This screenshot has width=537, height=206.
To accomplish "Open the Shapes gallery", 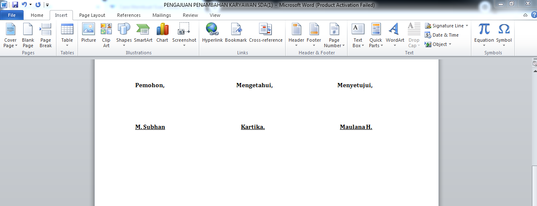I will click(x=124, y=35).
